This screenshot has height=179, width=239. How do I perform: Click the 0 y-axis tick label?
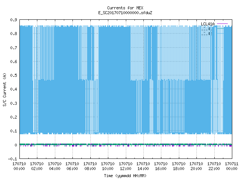[16, 145]
